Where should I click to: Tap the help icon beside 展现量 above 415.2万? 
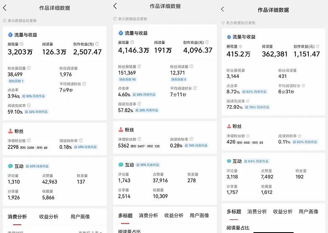point(240,47)
